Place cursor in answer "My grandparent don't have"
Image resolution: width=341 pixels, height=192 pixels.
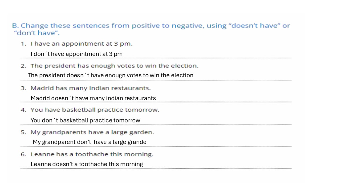[x=90, y=142]
